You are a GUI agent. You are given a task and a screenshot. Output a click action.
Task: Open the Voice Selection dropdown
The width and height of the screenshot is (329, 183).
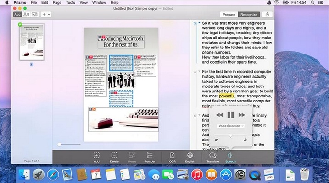click(x=231, y=126)
